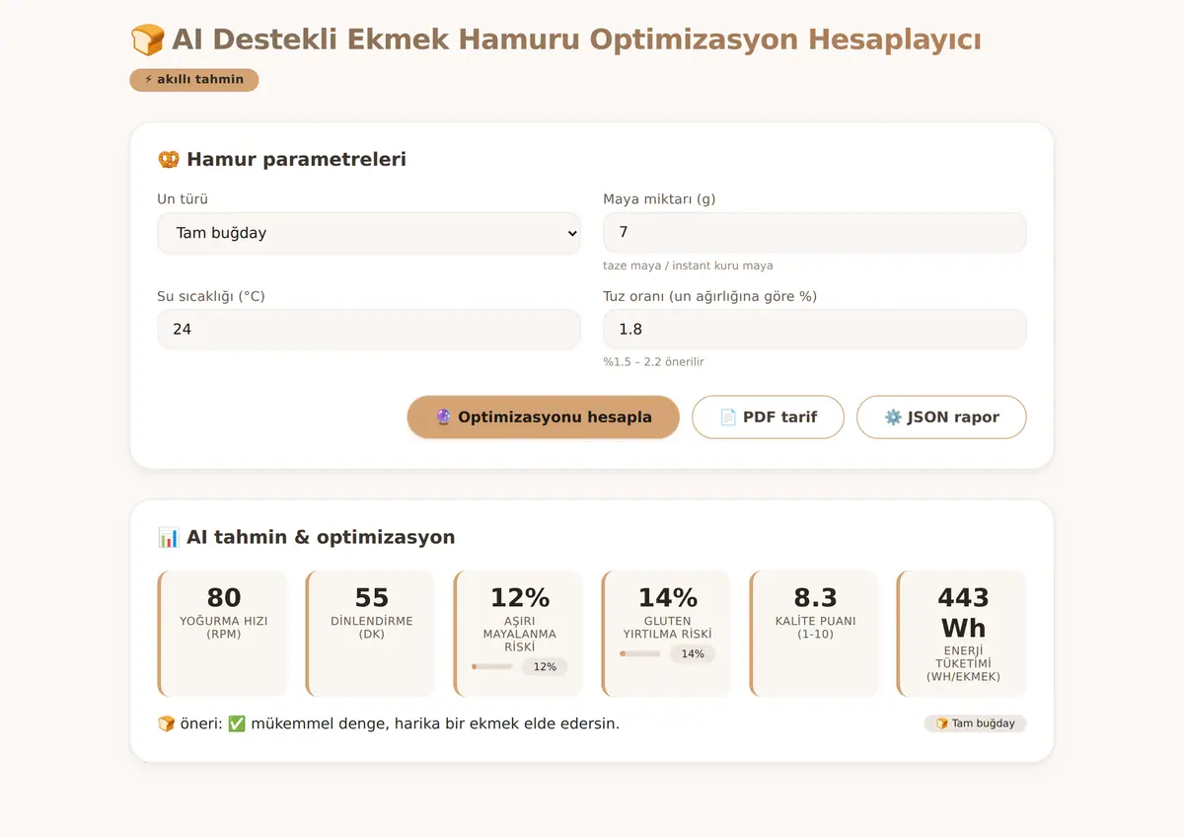Click the Tuz oranı input field
The width and height of the screenshot is (1184, 837).
(x=814, y=329)
